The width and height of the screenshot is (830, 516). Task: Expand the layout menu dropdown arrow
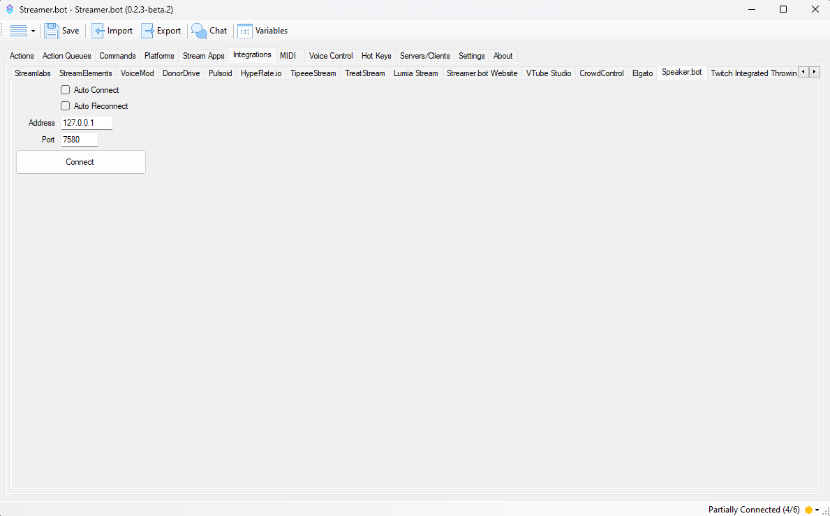[x=33, y=31]
